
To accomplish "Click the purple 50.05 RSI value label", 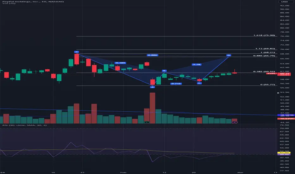I will [x=284, y=154].
